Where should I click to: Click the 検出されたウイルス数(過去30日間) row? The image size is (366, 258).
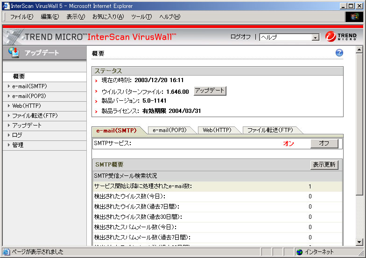[x=218, y=217]
